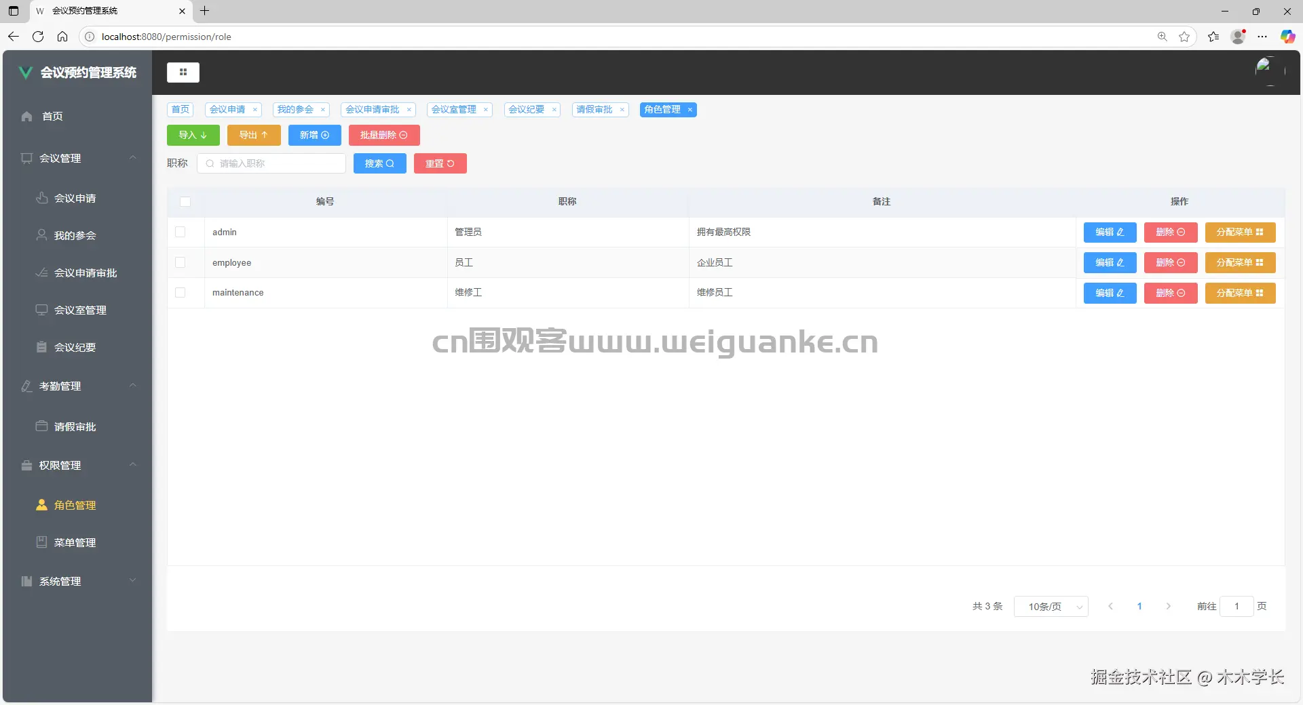Open the 10条/页 page size dropdown

[x=1051, y=607]
